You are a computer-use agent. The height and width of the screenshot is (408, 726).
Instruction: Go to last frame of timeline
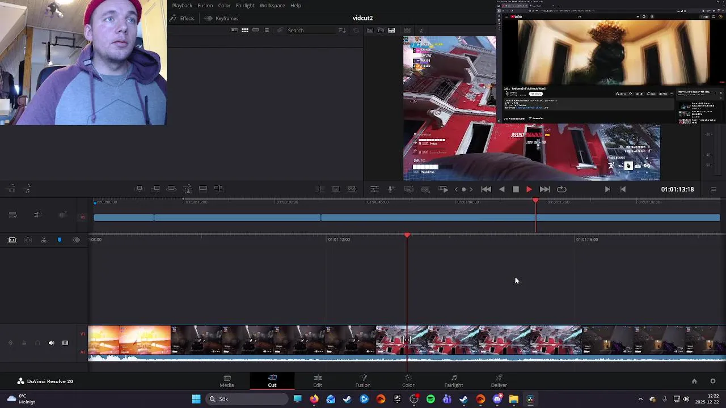tap(544, 189)
